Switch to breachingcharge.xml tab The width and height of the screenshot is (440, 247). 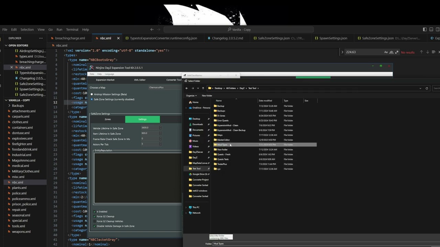pyautogui.click(x=70, y=38)
